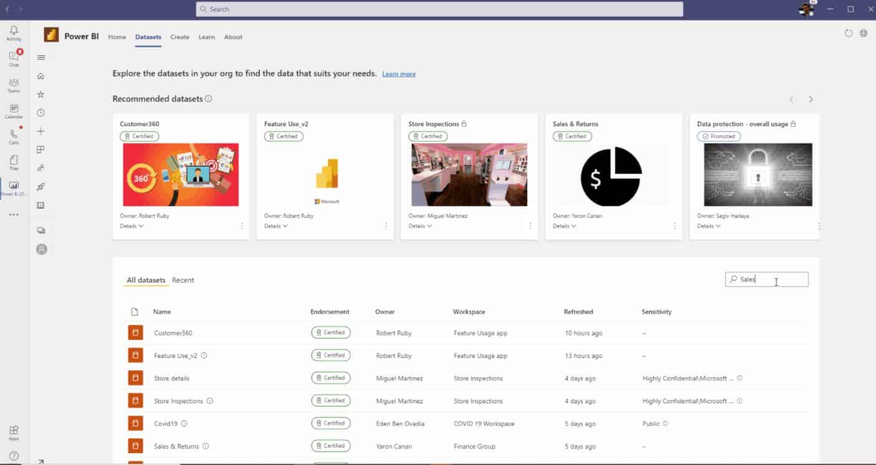The image size is (876, 465).
Task: Pop out Power BI app arrow icon
Action: (41, 462)
